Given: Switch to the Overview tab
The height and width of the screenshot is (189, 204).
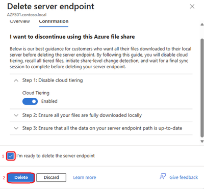Looking at the screenshot, I should (x=20, y=21).
